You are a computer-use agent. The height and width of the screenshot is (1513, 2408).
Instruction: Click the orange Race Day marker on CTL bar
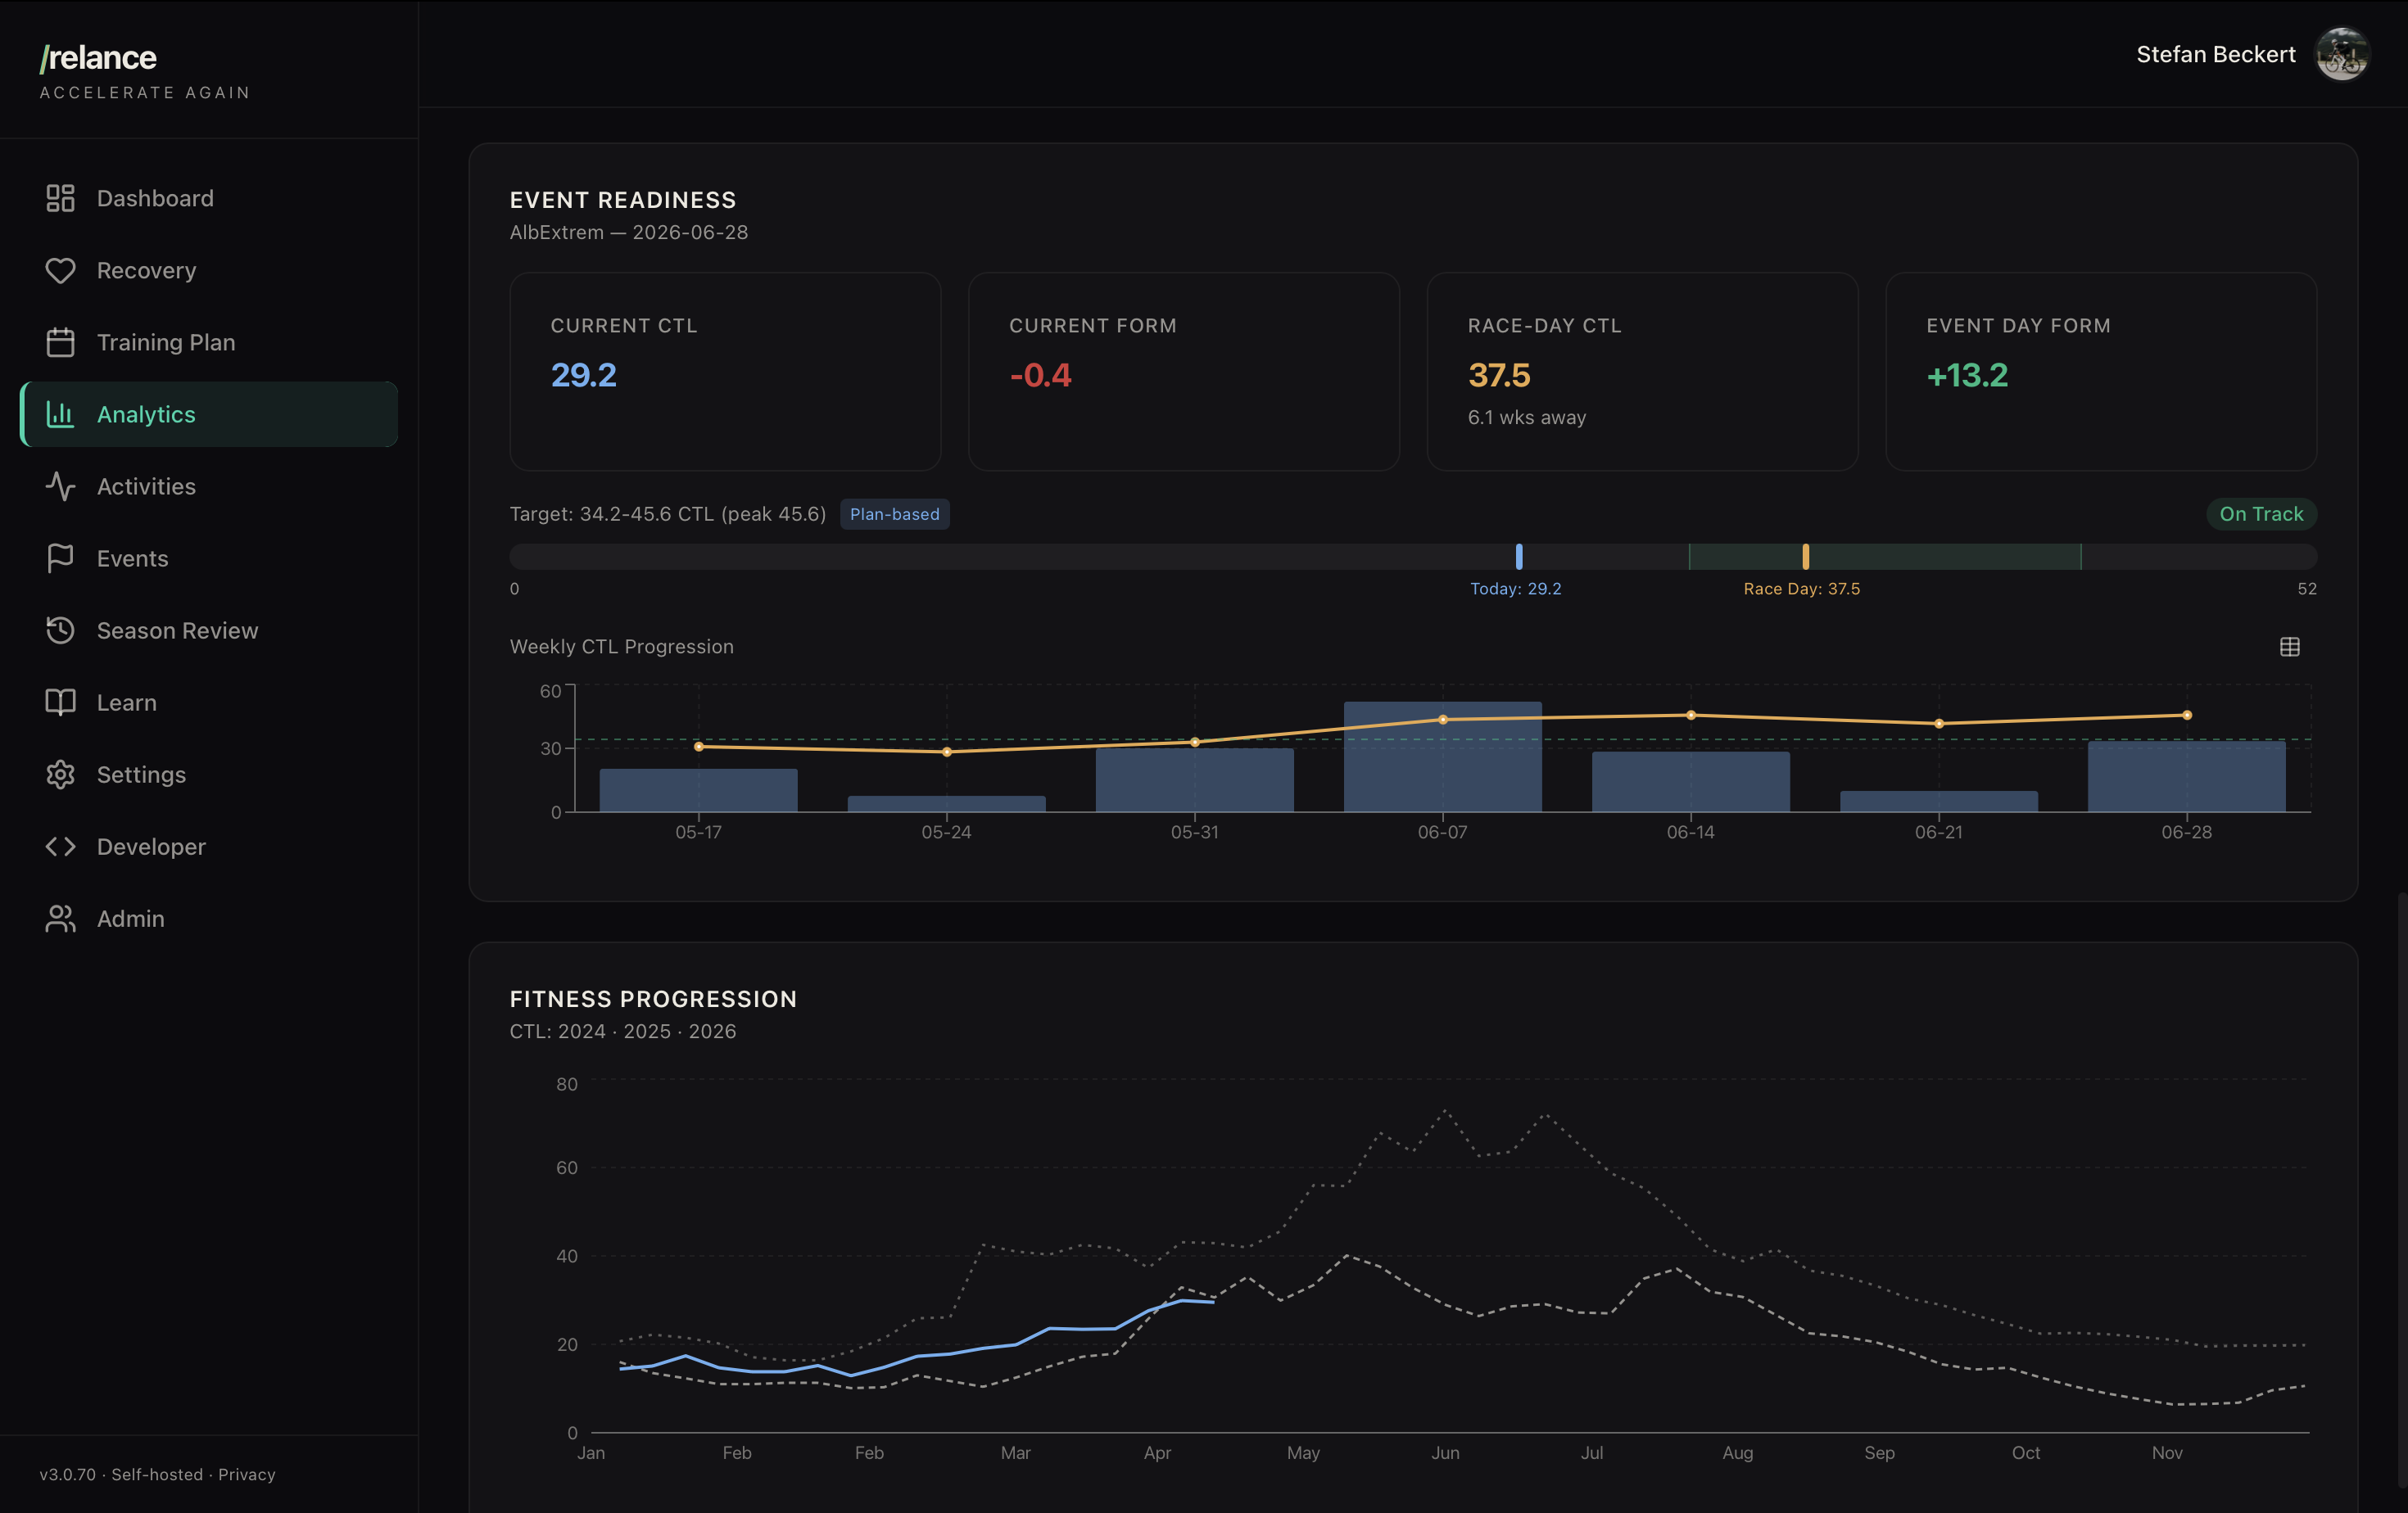1804,556
